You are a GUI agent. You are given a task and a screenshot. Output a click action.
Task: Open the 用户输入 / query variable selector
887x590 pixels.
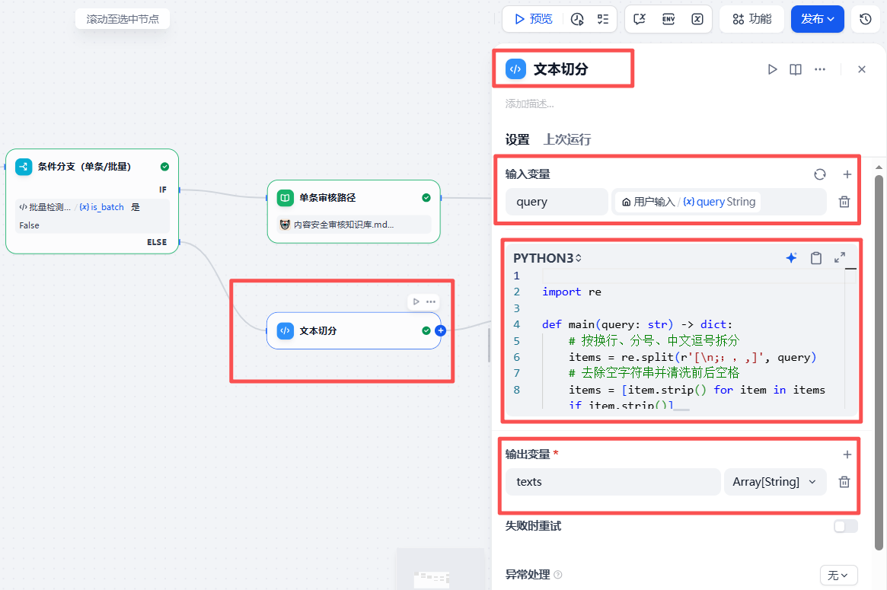click(719, 202)
